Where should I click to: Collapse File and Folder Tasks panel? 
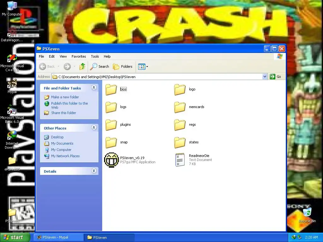[94, 88]
